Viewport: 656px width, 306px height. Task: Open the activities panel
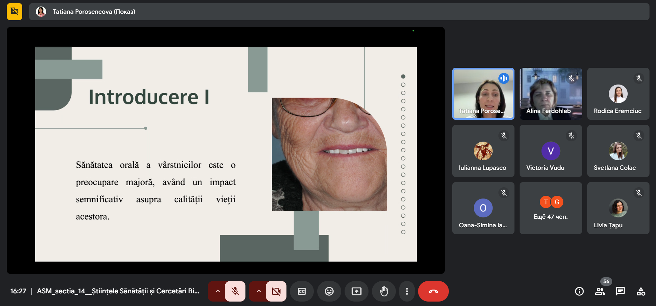641,291
